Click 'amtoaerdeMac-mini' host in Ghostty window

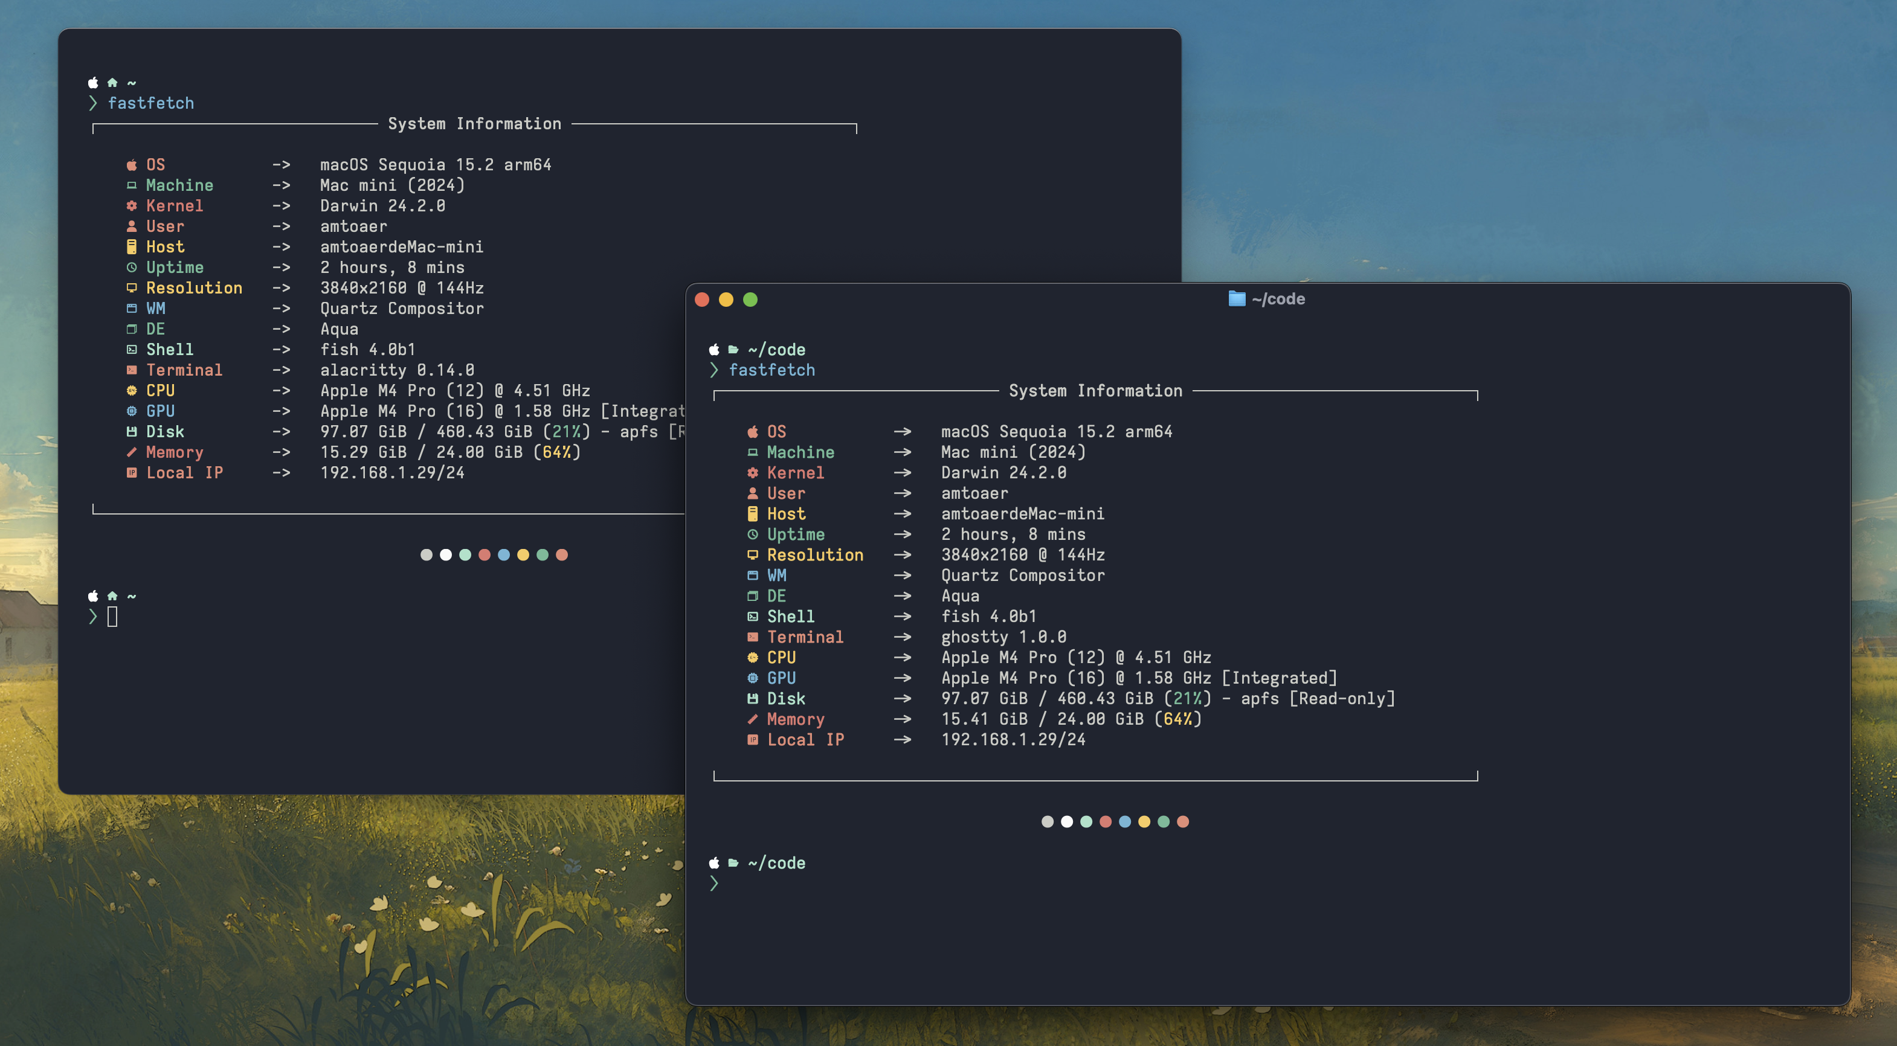[1023, 514]
